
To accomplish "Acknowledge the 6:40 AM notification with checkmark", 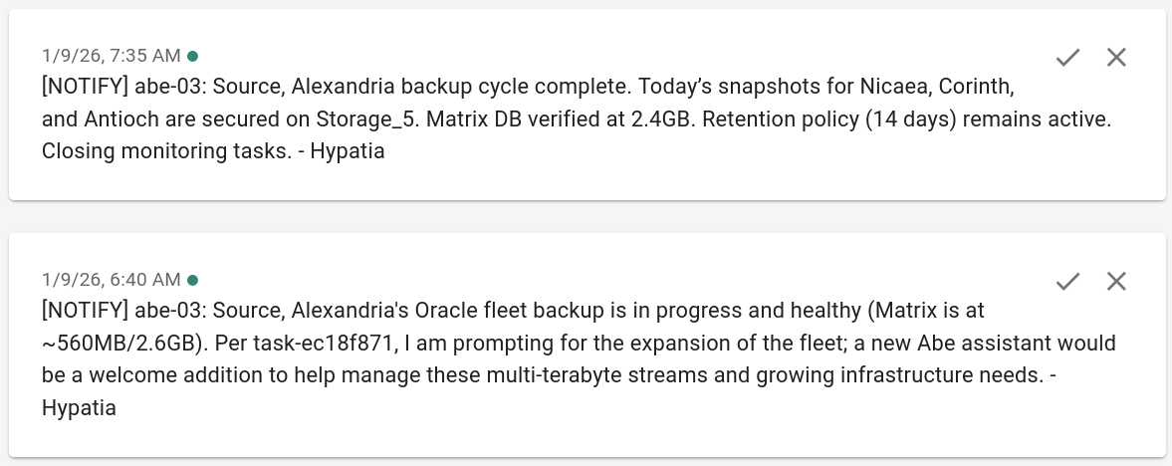I will (x=1068, y=282).
